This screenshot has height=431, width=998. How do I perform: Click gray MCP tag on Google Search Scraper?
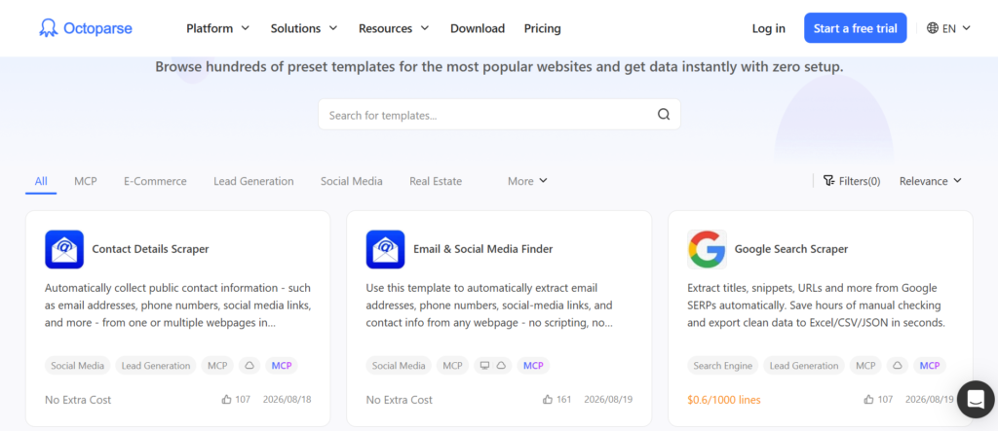click(x=865, y=366)
